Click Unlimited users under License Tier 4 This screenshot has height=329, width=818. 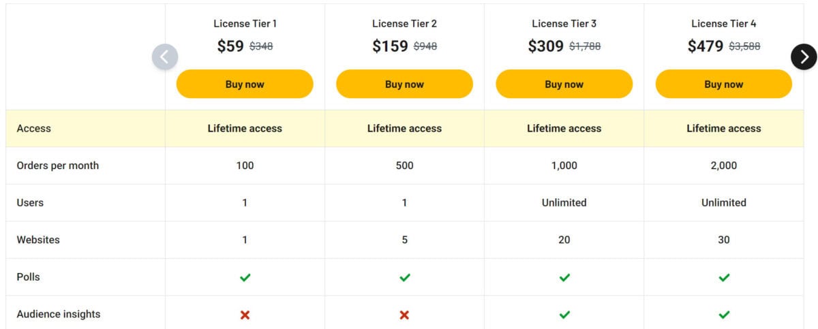pos(724,202)
